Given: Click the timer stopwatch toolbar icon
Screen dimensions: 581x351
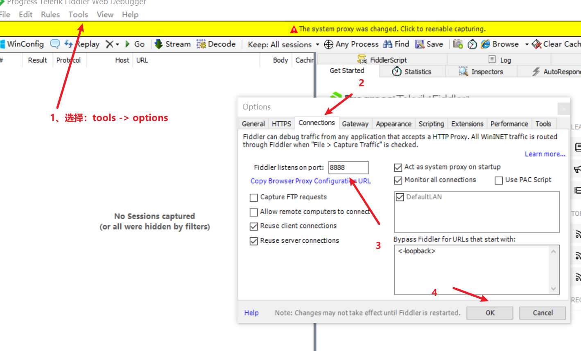Looking at the screenshot, I should (472, 44).
